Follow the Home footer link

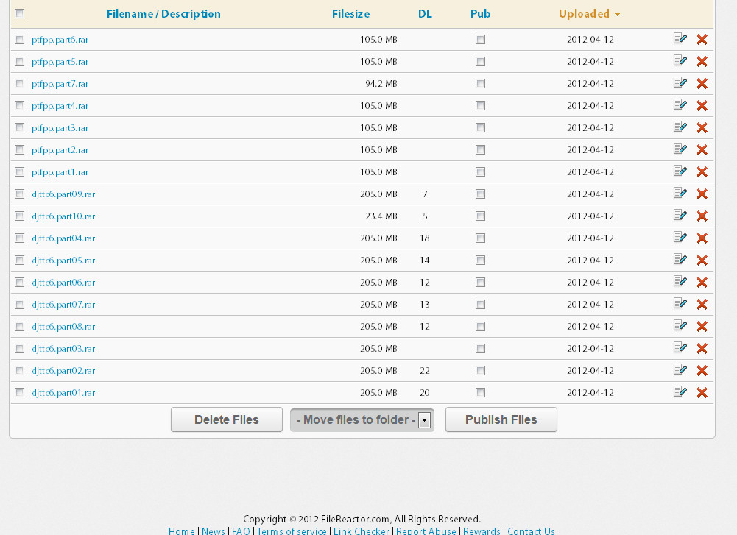181,531
